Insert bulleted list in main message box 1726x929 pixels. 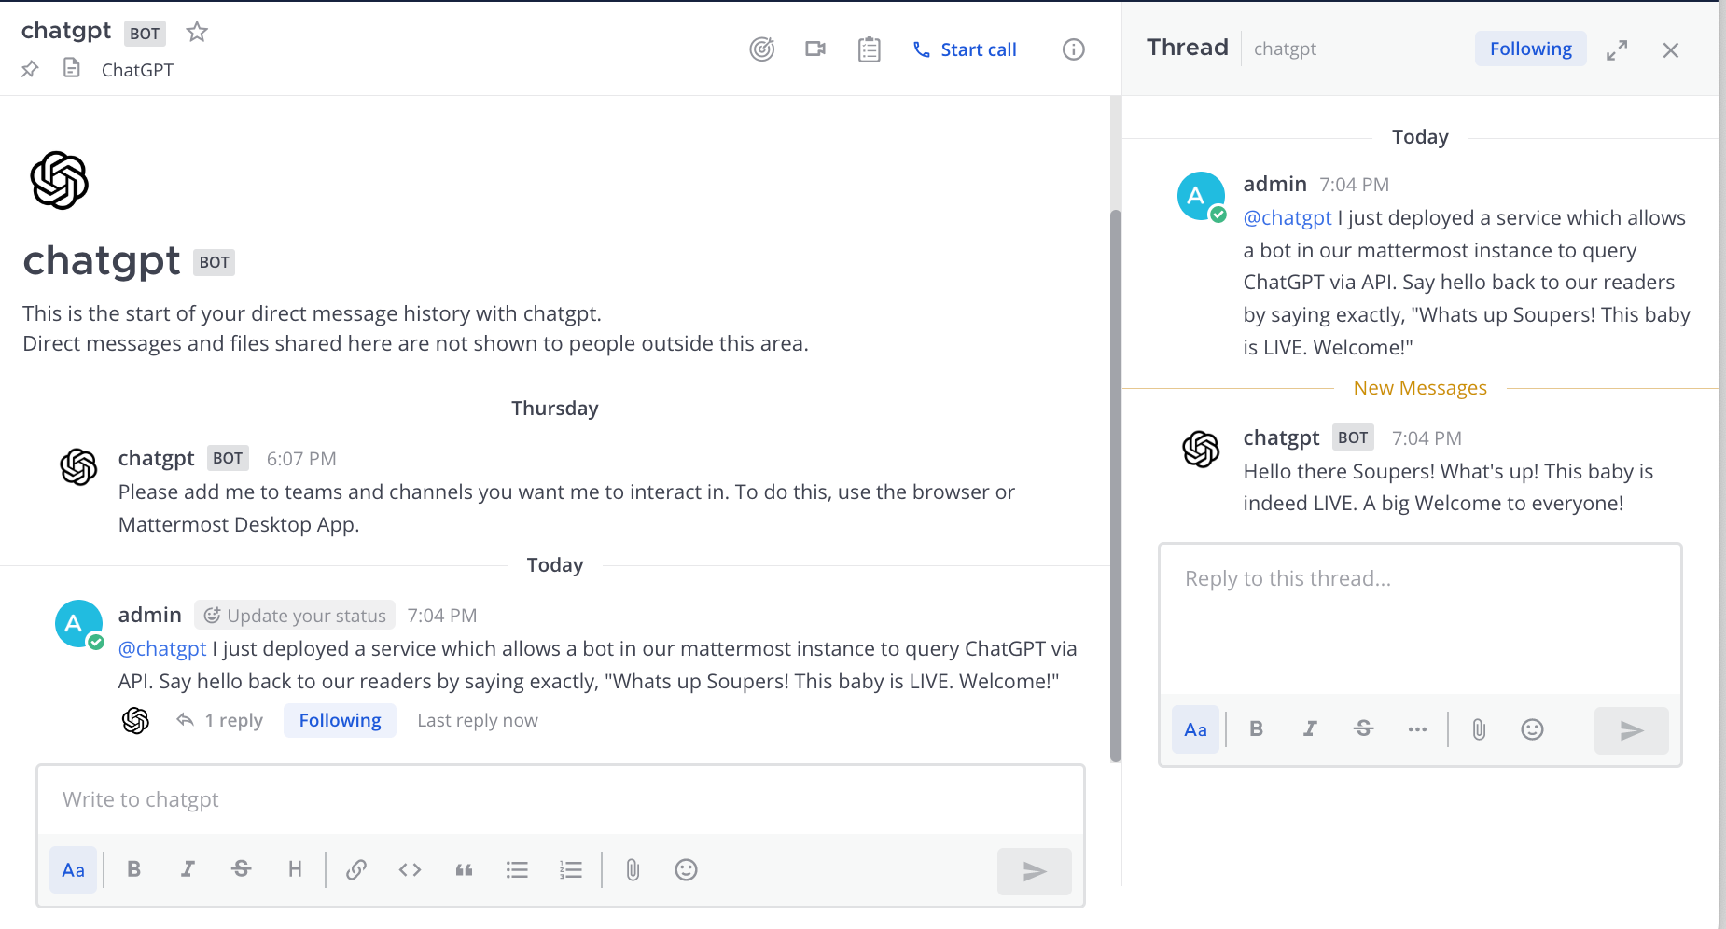click(x=517, y=869)
